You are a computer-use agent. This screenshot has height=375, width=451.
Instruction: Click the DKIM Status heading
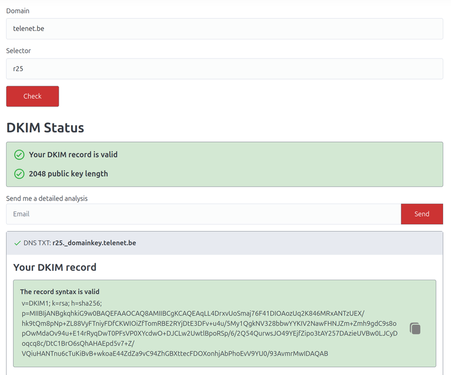click(x=45, y=127)
